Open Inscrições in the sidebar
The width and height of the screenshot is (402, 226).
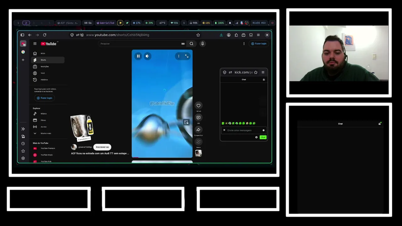pyautogui.click(x=48, y=67)
